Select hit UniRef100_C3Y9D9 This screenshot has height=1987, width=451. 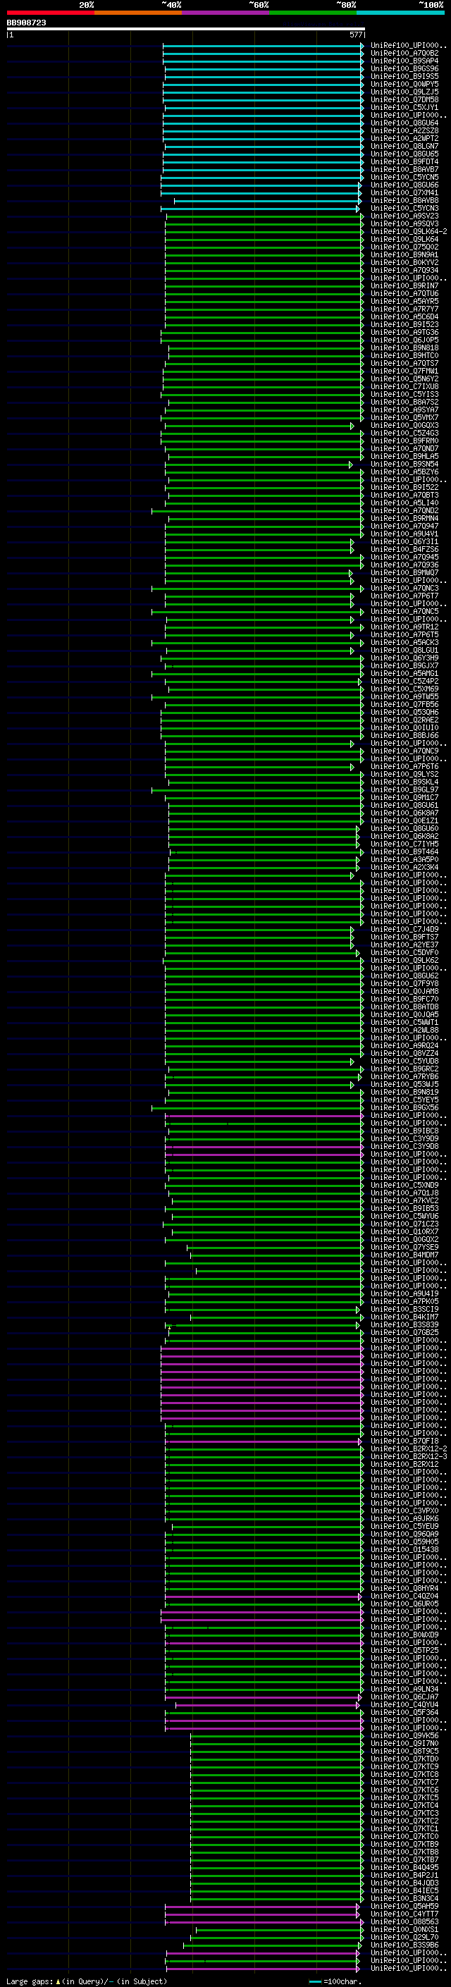tap(404, 1138)
